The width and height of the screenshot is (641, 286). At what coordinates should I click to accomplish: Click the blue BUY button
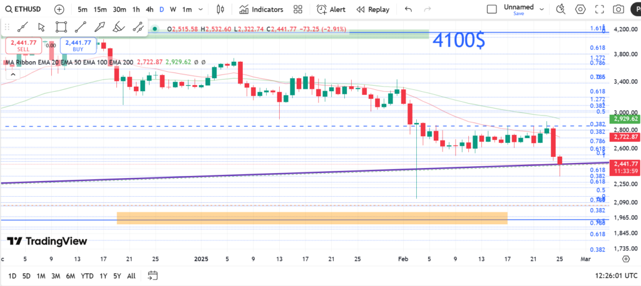coord(78,46)
